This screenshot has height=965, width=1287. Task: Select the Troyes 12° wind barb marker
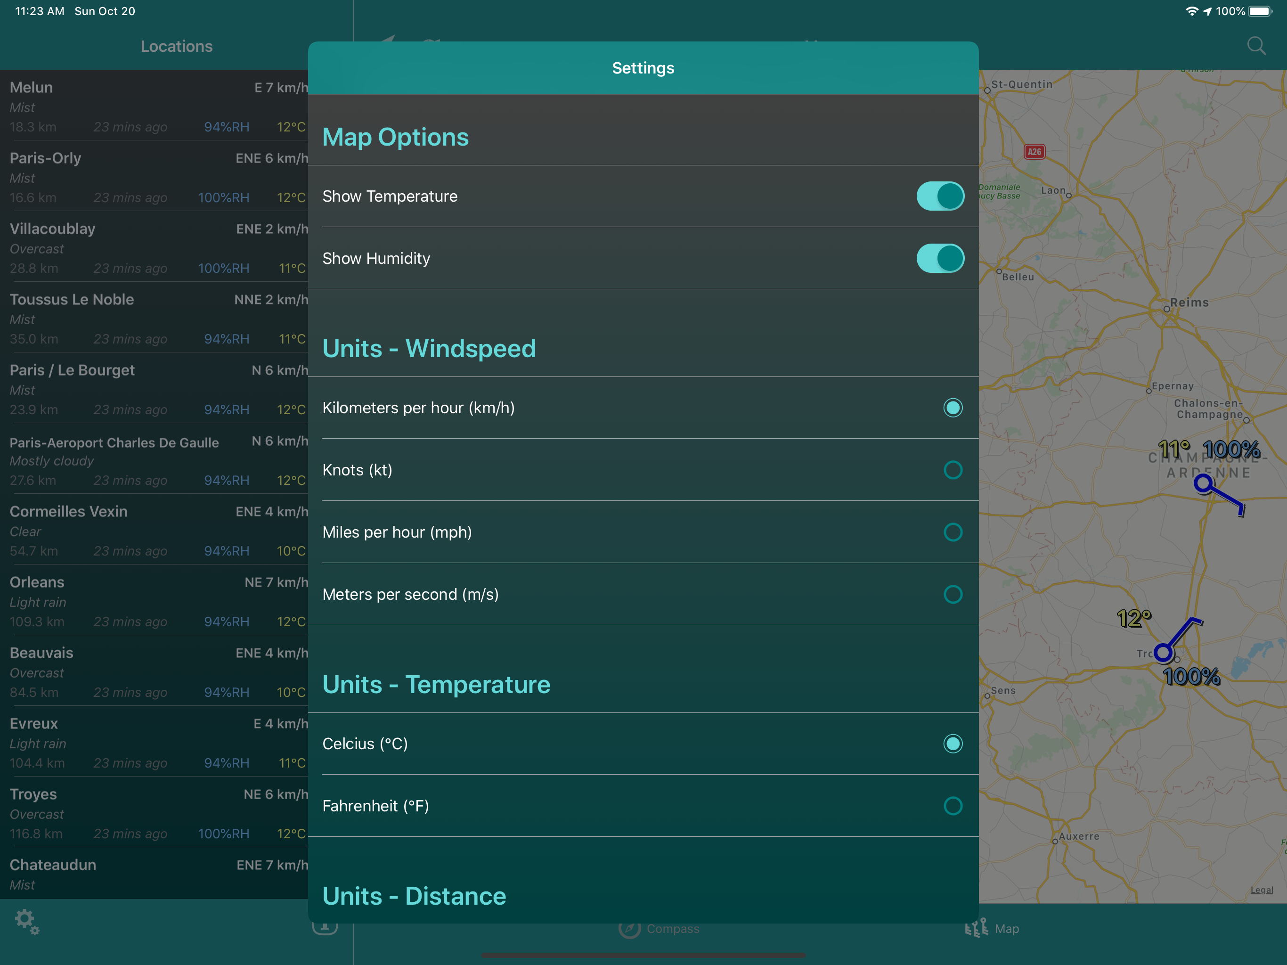click(x=1163, y=653)
